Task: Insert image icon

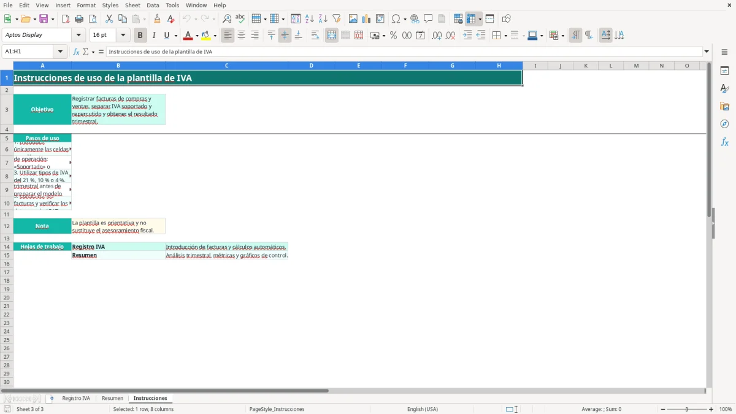Action: tap(353, 19)
